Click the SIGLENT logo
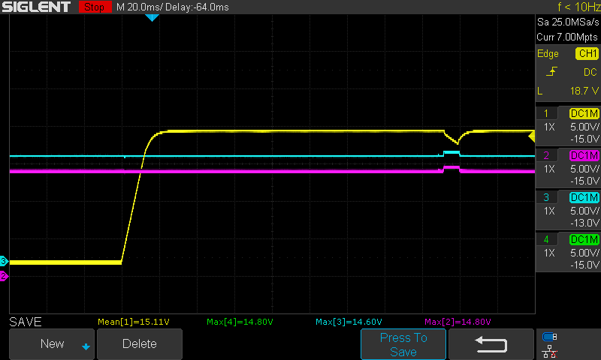601x360 pixels. (36, 7)
